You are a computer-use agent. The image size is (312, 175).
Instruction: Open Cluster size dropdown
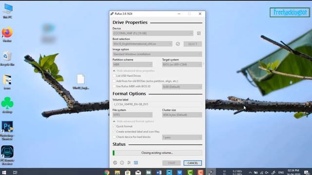[x=182, y=115]
